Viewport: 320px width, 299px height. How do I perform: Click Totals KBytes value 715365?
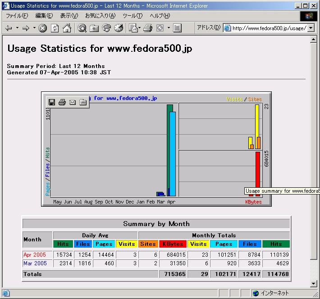175,274
